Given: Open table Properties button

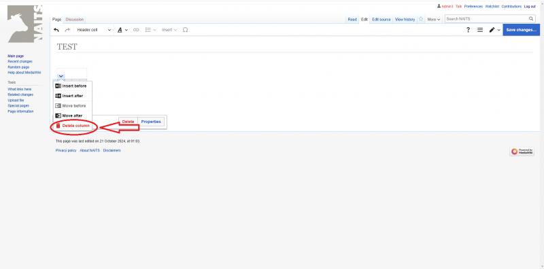Looking at the screenshot, I should click(x=151, y=122).
